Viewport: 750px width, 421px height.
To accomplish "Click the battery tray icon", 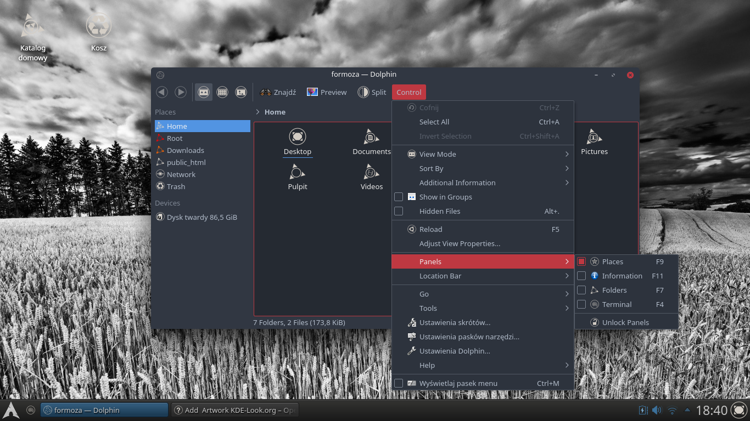I will point(643,410).
